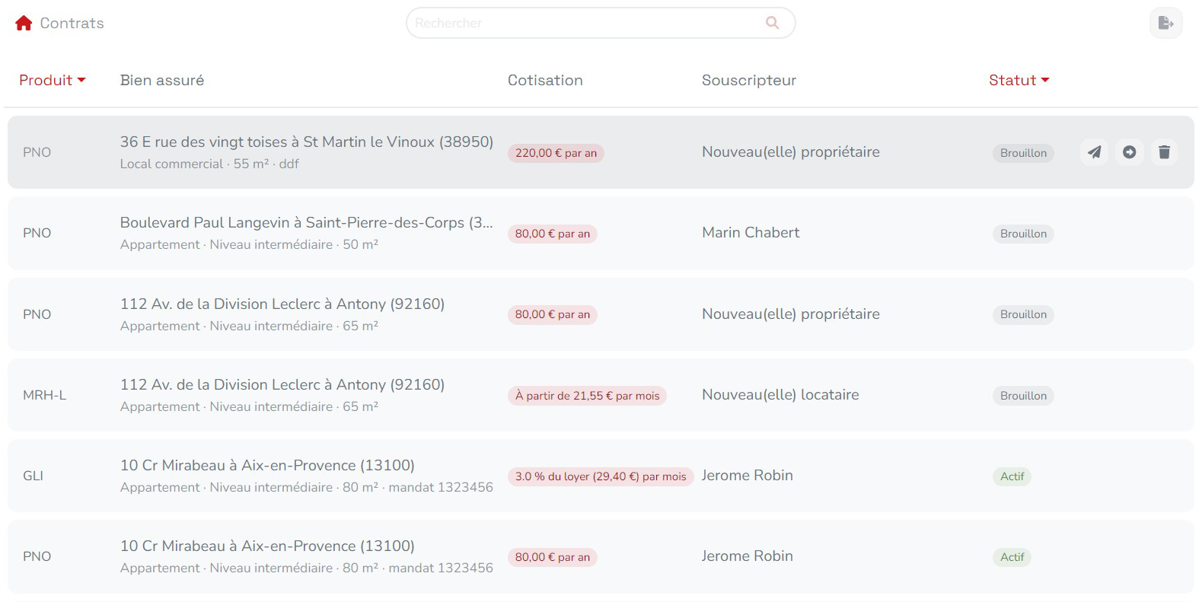The width and height of the screenshot is (1202, 602).
Task: Click the Marin Chabert subscriber name
Action: [751, 233]
